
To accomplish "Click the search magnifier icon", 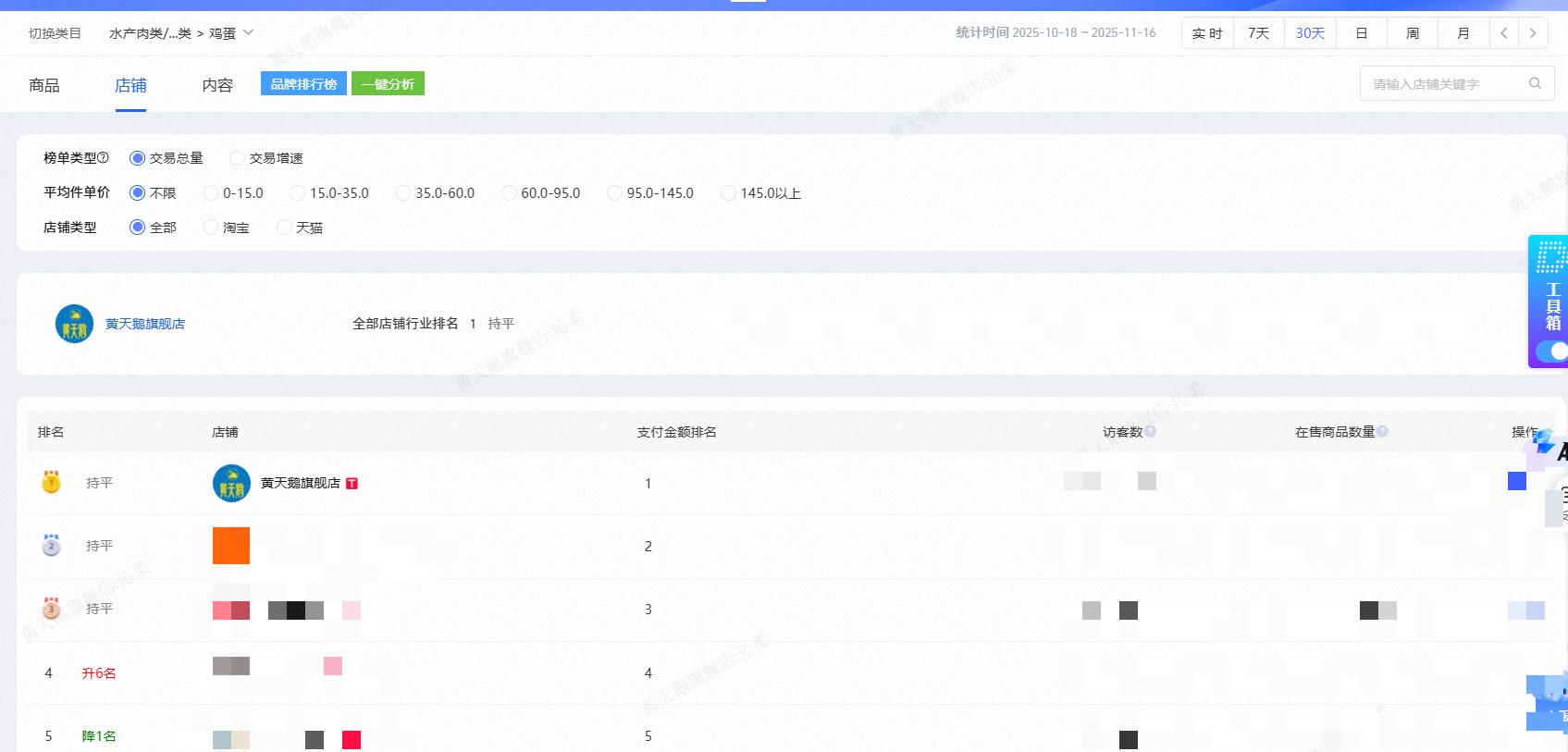I will tap(1535, 83).
